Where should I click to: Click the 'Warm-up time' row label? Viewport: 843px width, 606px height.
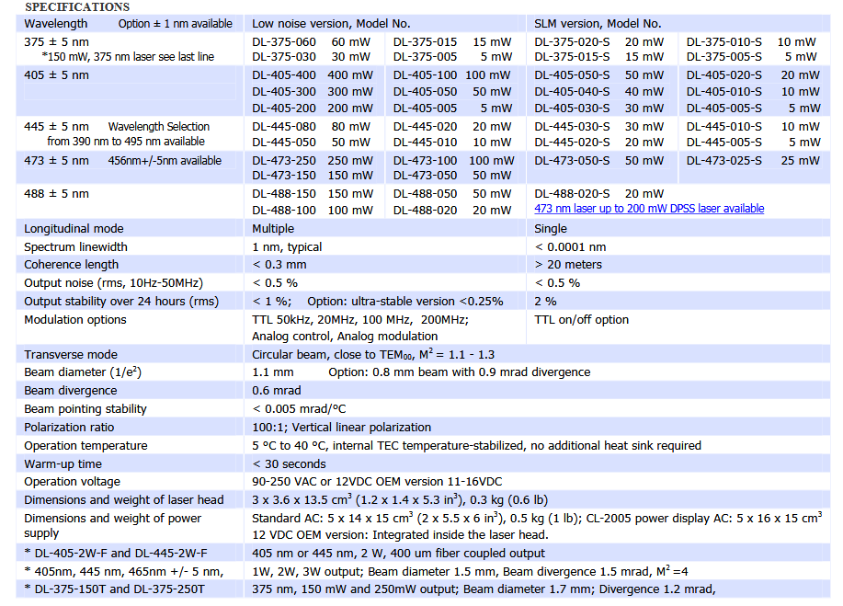[x=63, y=464]
